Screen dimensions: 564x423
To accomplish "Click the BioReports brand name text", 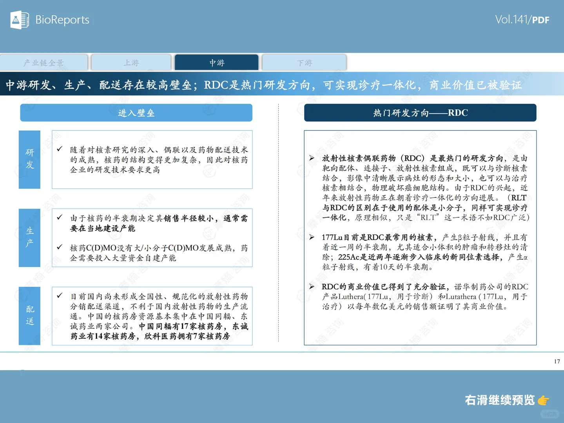I will [x=62, y=20].
